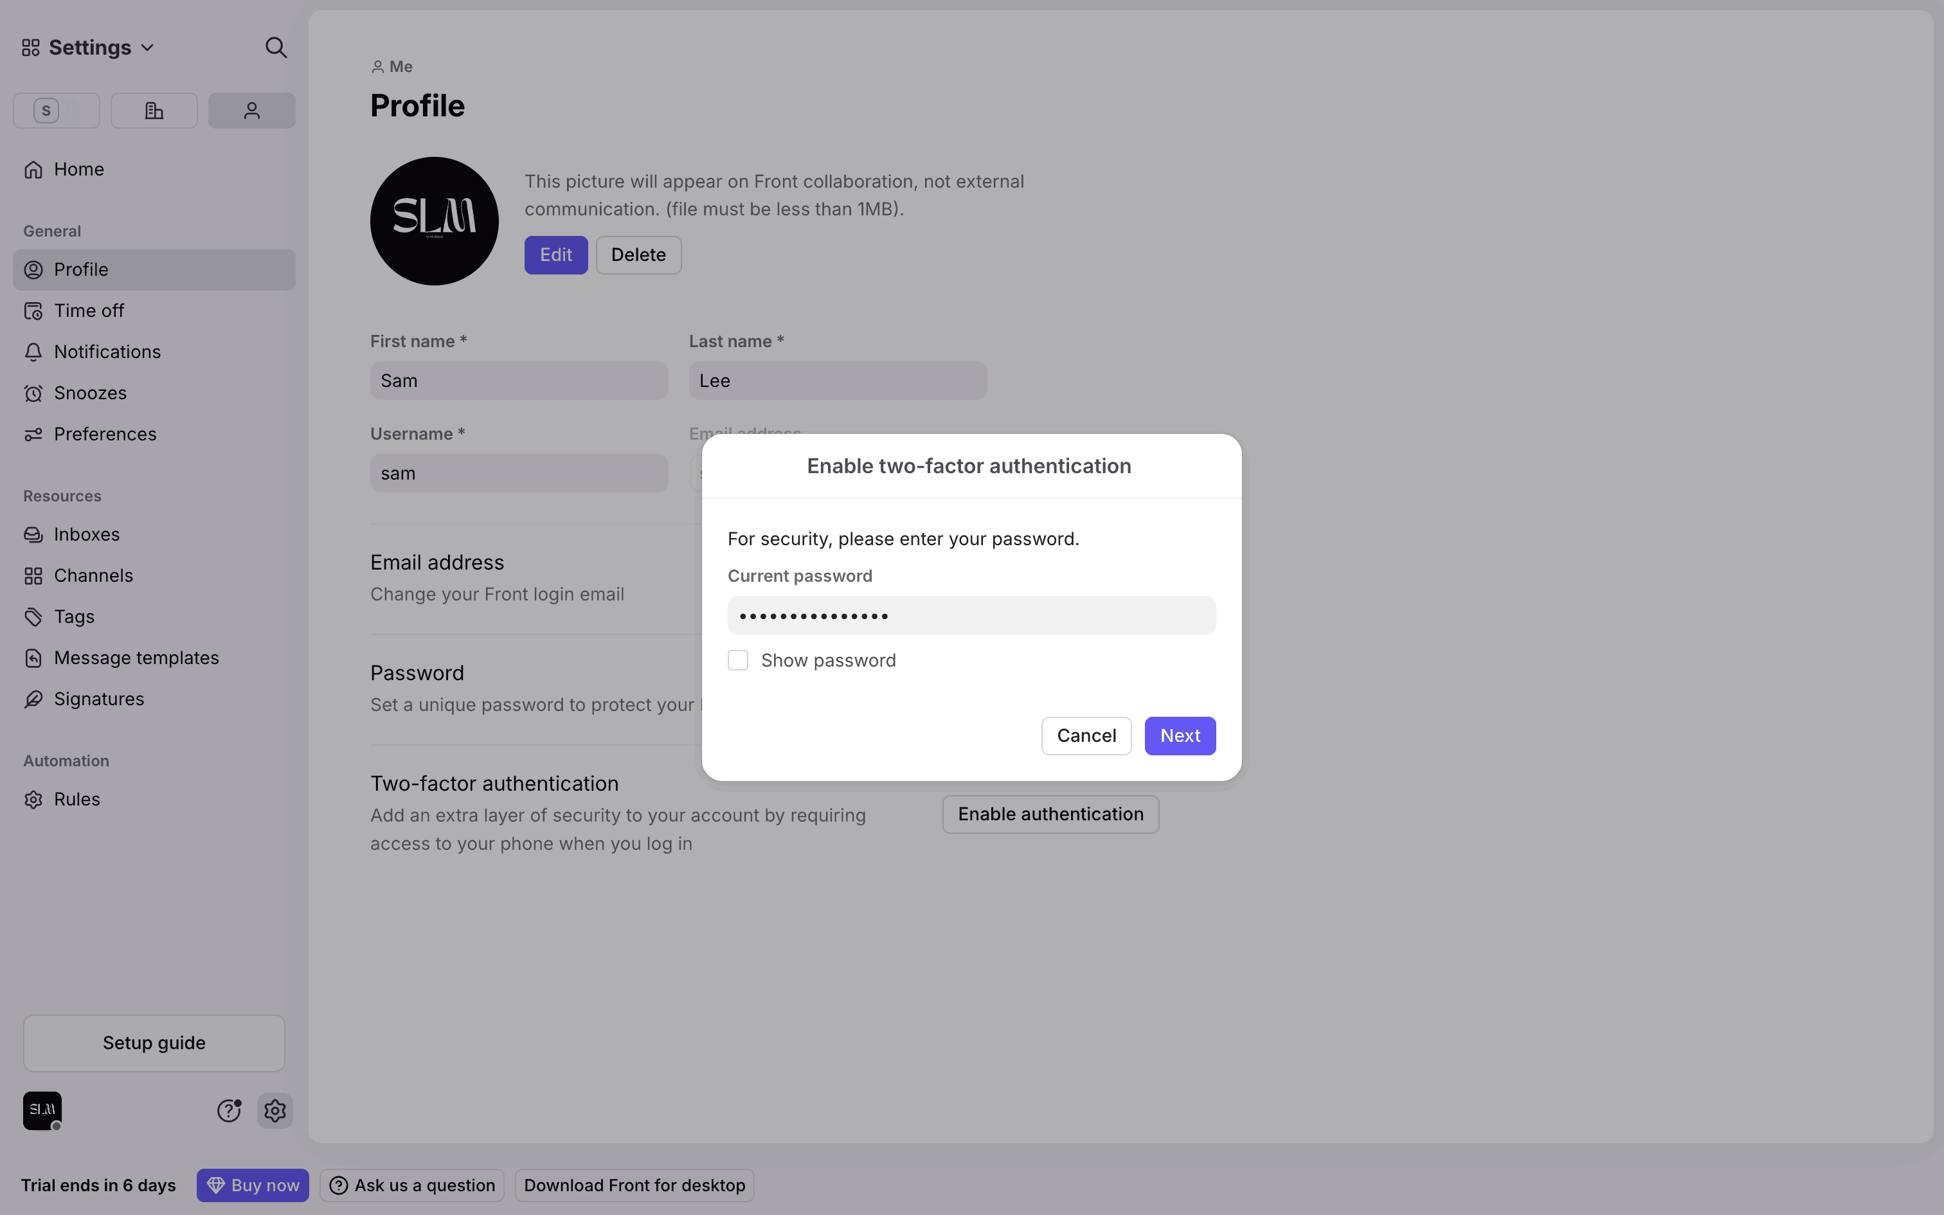Viewport: 1944px width, 1215px height.
Task: Open Signatures settings
Action: click(x=99, y=699)
